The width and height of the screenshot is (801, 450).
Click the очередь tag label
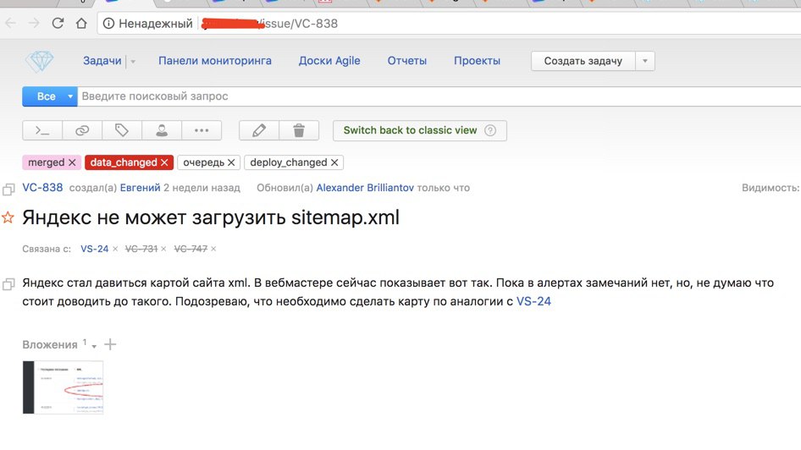[203, 162]
